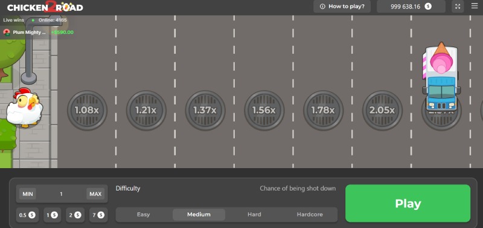This screenshot has height=228, width=483.
Task: Click the dollar currency icon beside balance
Action: pyautogui.click(x=428, y=6)
